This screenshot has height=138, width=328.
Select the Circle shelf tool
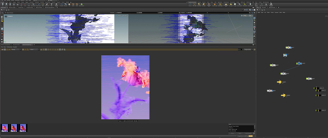(x=29, y=5)
